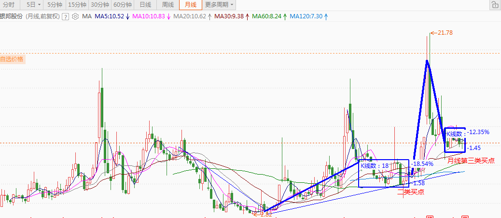Click the MA120:7.30 value
This screenshot has height=218, width=501.
pyautogui.click(x=306, y=16)
